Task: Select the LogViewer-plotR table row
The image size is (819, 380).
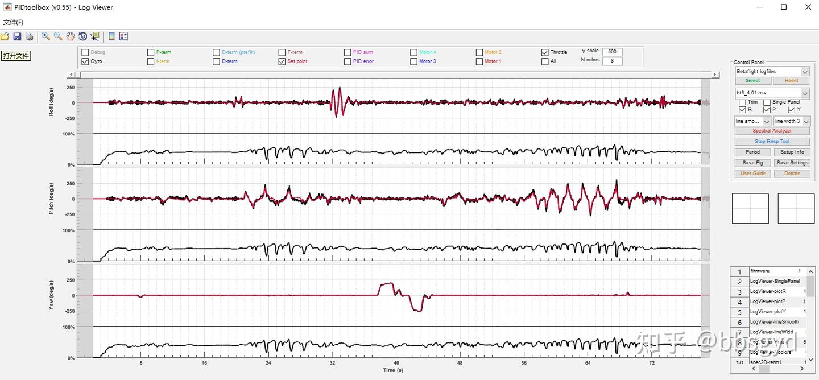Action: click(768, 292)
